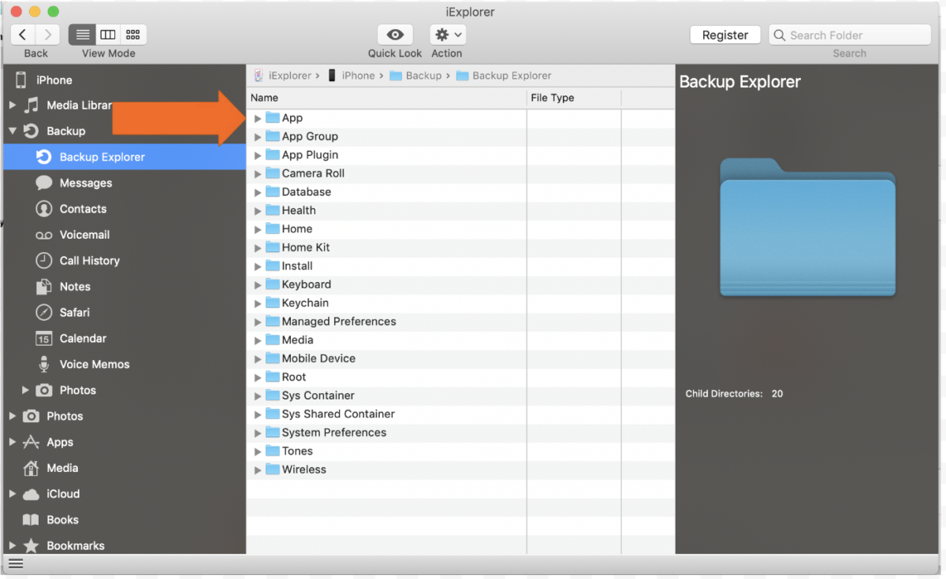946x579 pixels.
Task: Expand the System Preferences folder
Action: point(257,432)
